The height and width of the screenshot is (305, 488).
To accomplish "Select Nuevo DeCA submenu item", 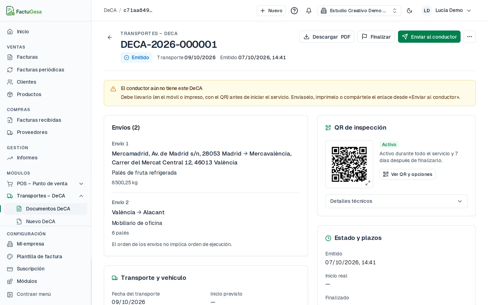I will pos(45,221).
